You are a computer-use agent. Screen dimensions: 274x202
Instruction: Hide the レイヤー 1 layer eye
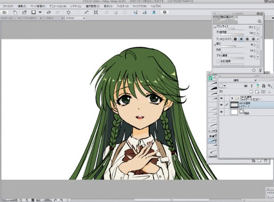[221, 105]
